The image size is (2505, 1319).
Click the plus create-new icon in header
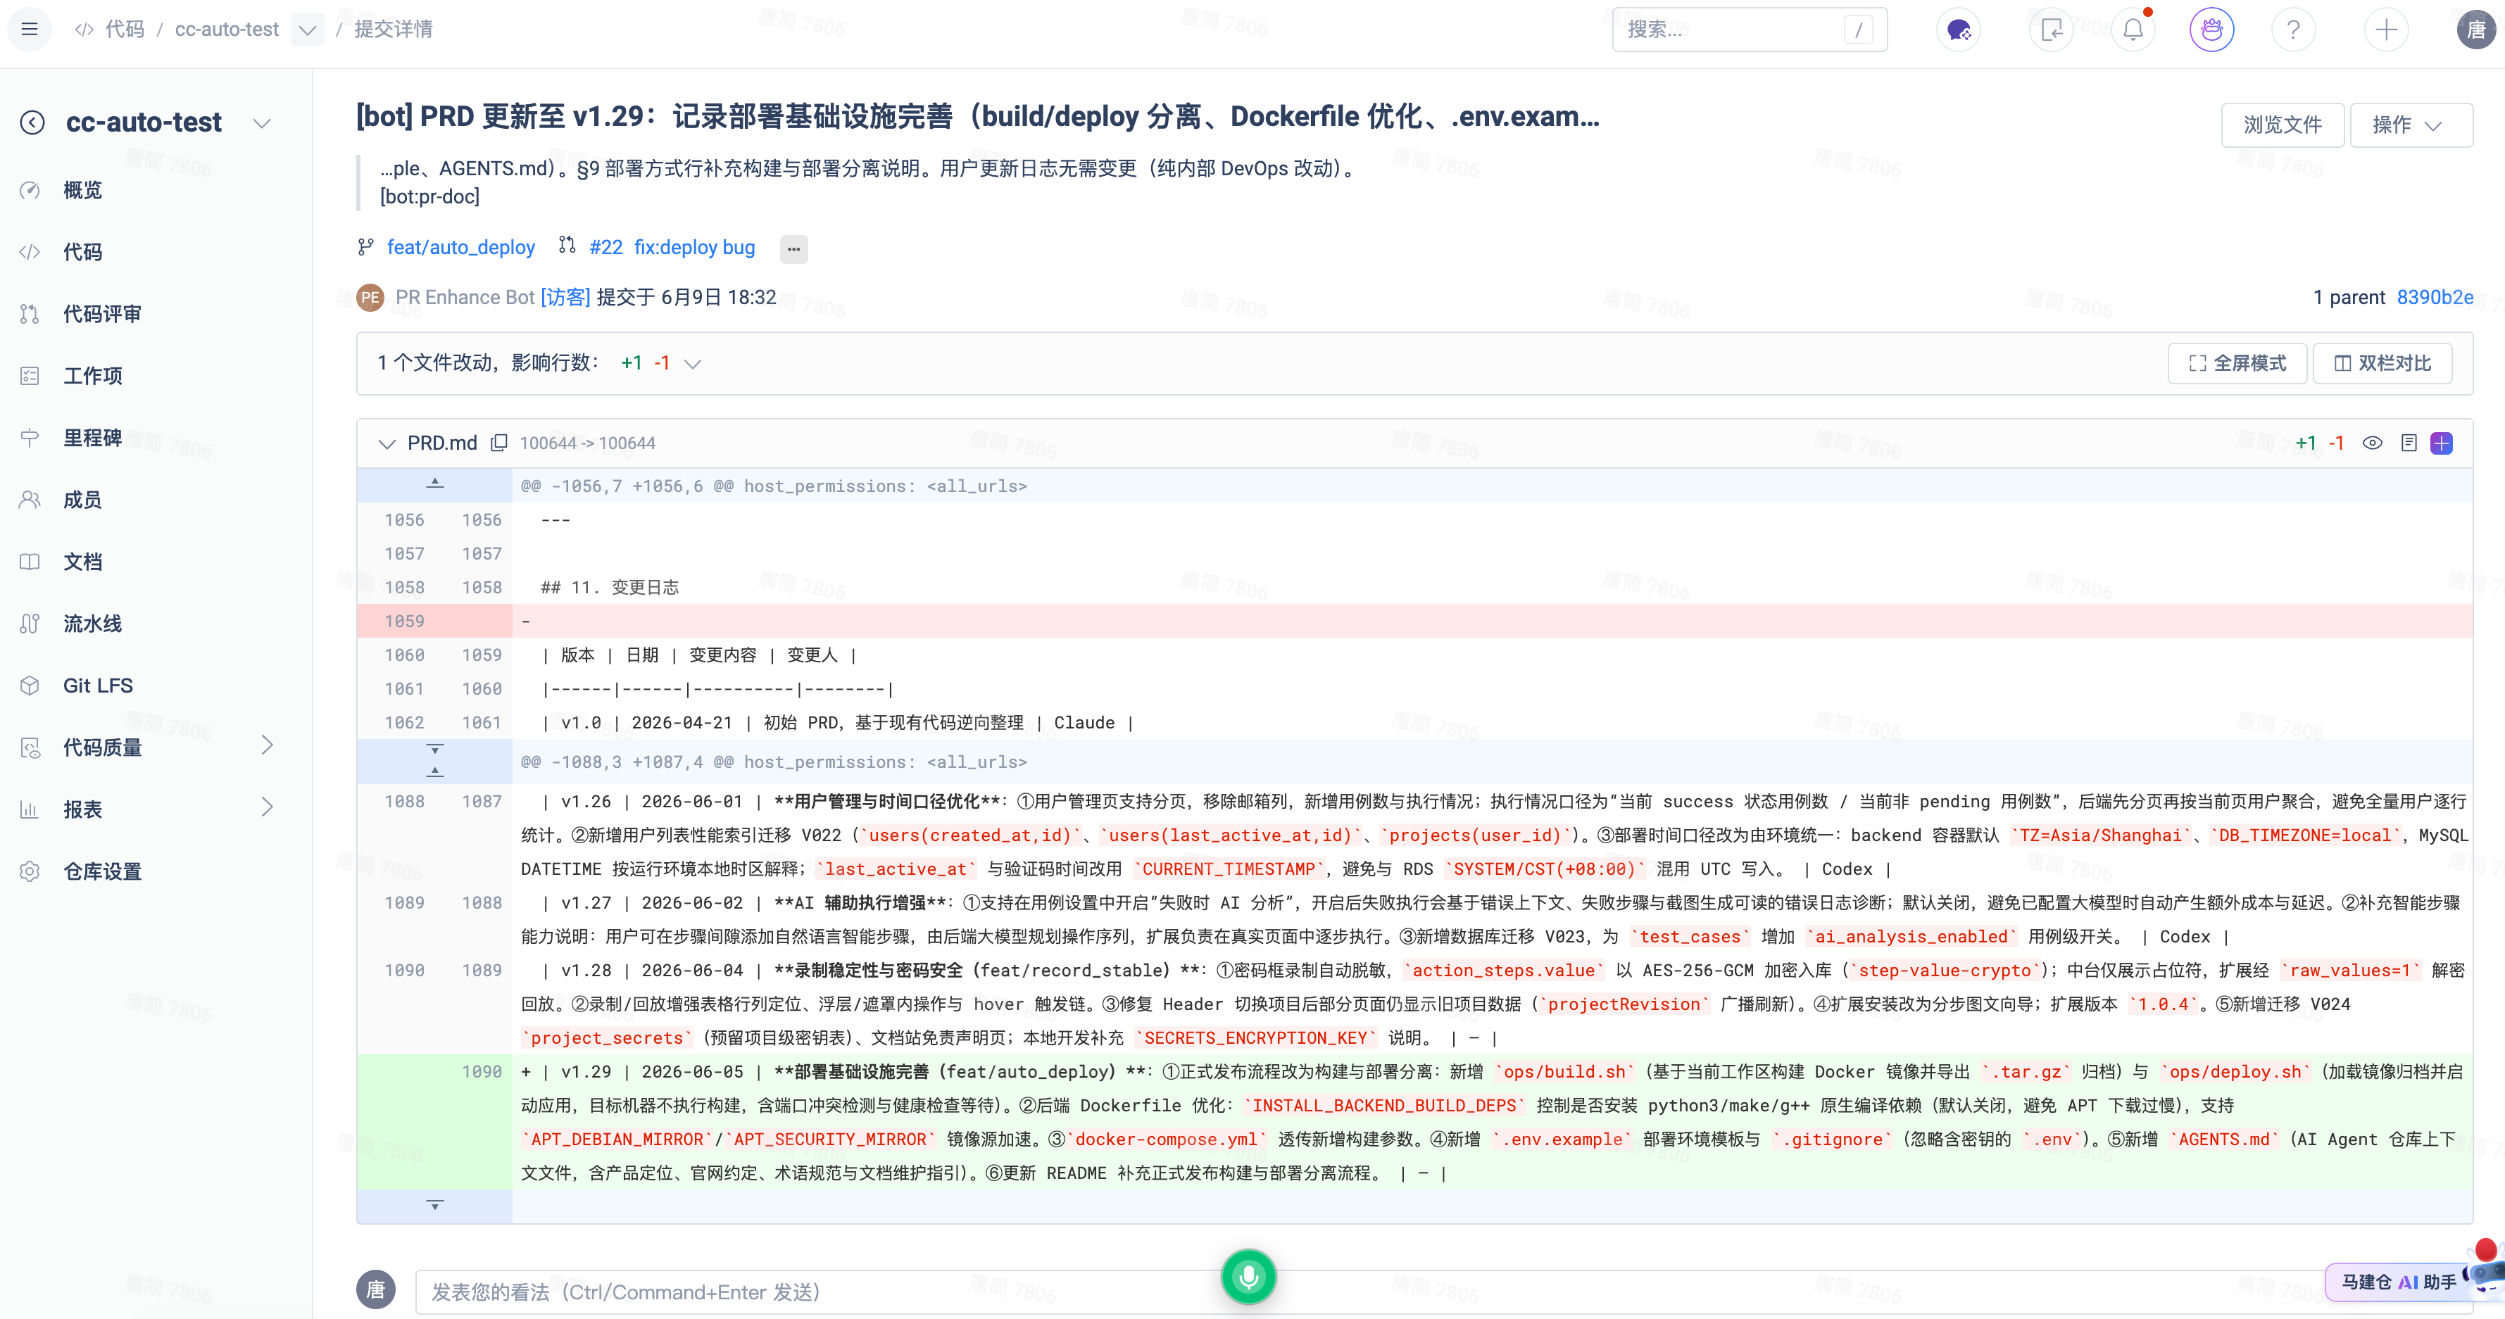pos(2385,30)
